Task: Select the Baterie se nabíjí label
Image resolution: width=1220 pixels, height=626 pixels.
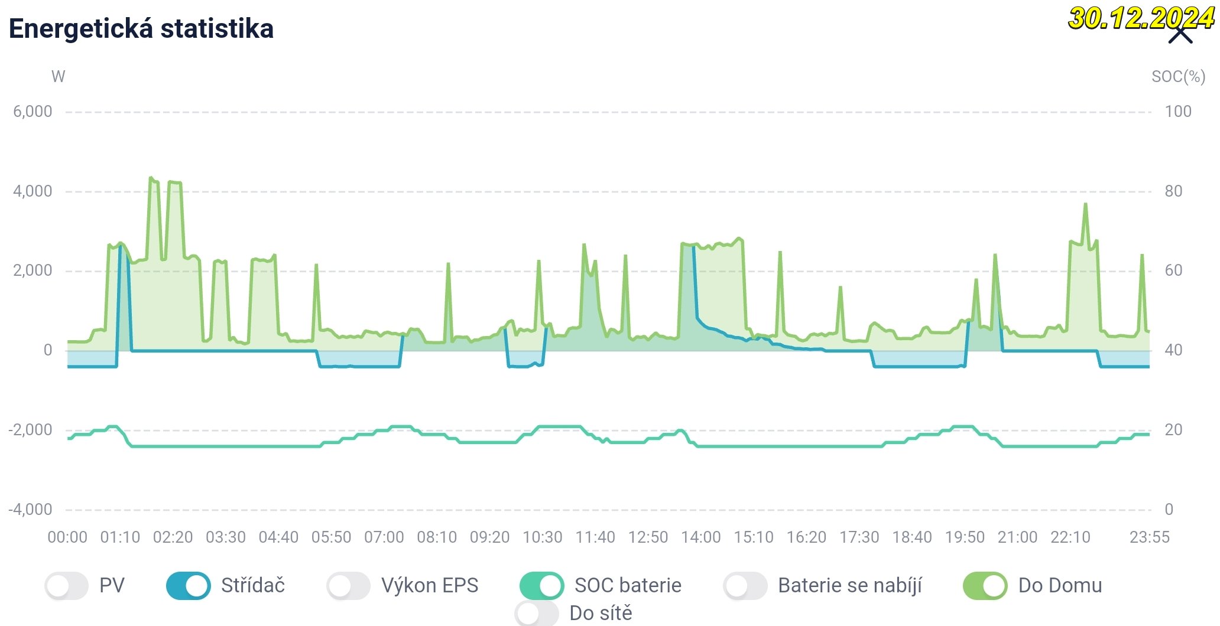Action: 849,586
